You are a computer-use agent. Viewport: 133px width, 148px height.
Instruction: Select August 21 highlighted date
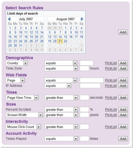point(60,41)
